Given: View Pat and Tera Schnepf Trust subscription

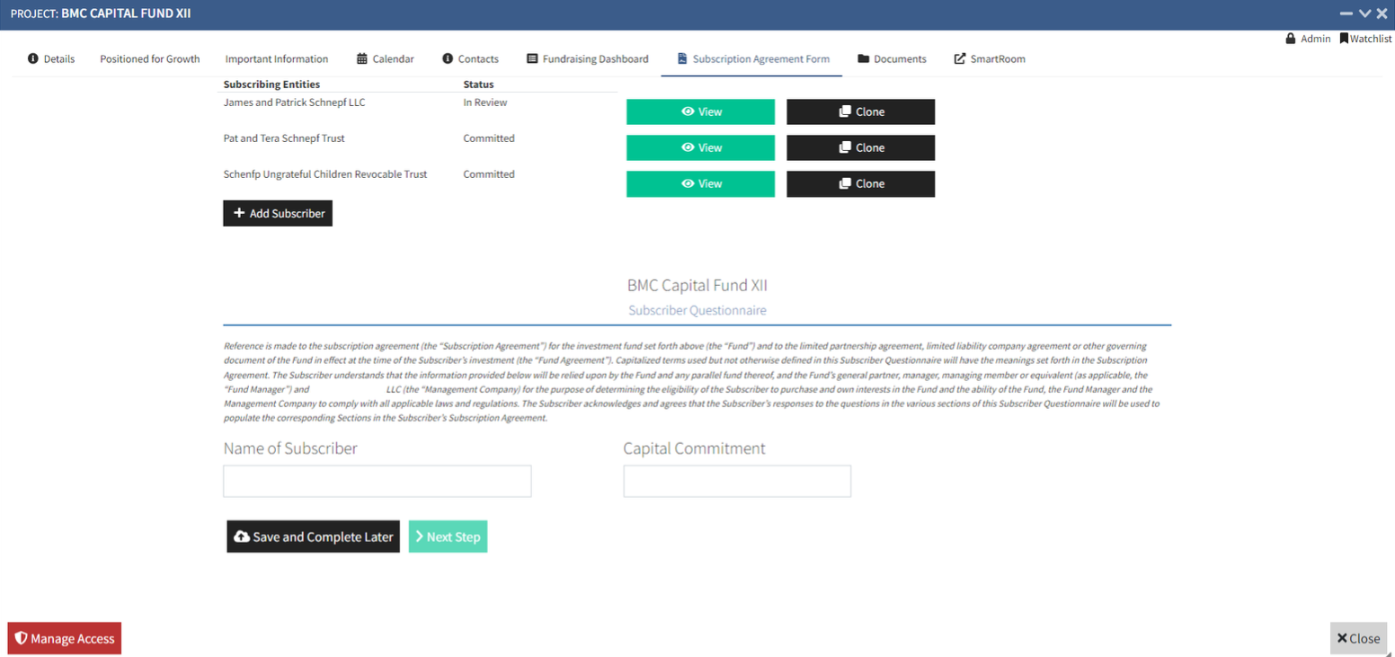Looking at the screenshot, I should coord(700,147).
